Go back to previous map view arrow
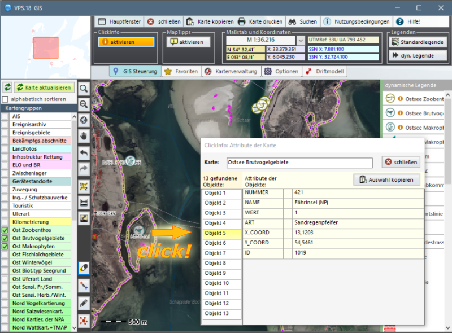452x333 pixels. click(x=84, y=152)
